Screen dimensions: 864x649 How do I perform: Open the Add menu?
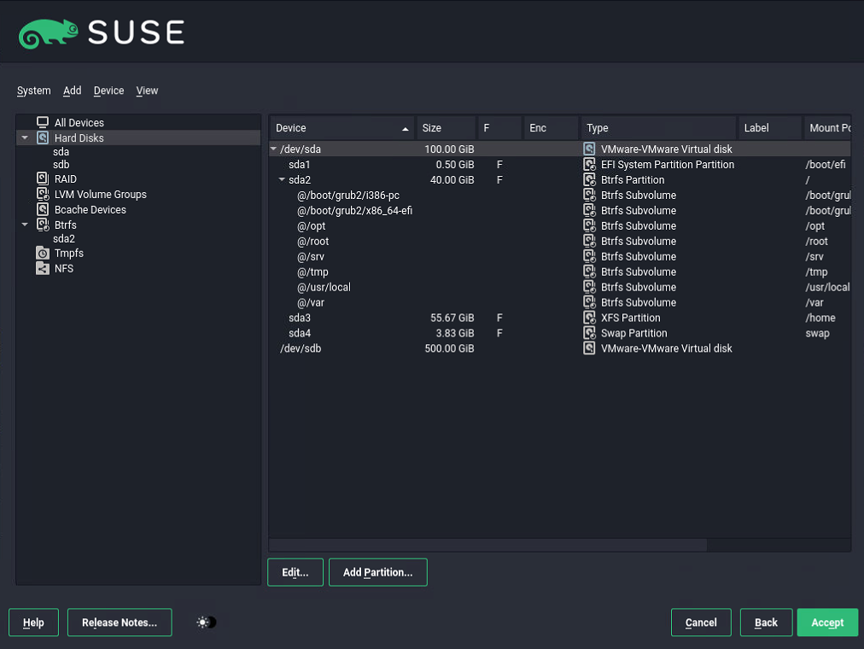click(73, 91)
